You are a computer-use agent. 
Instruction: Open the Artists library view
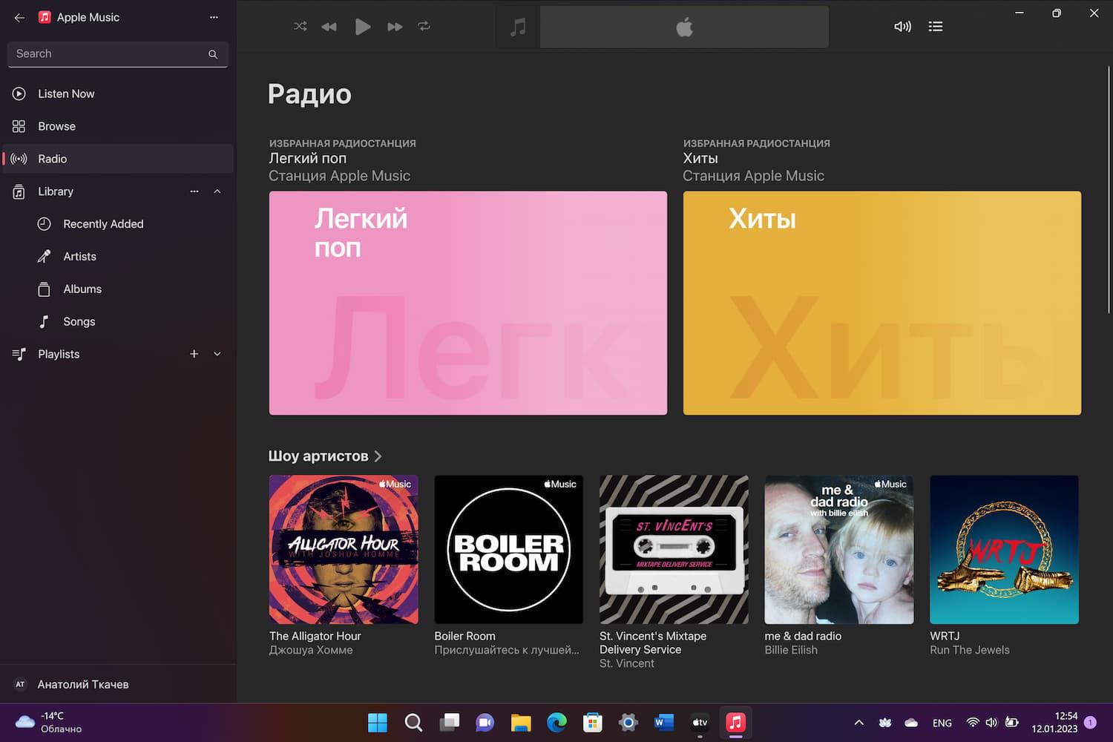(118, 257)
